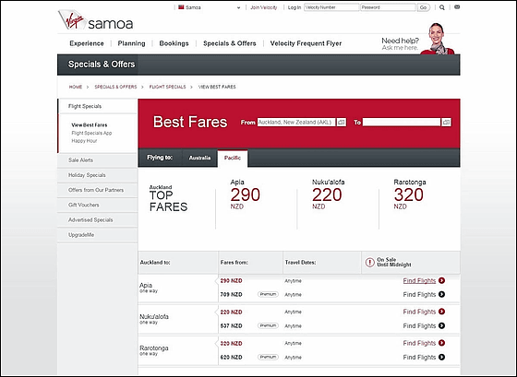Click the Go login button

pos(423,7)
